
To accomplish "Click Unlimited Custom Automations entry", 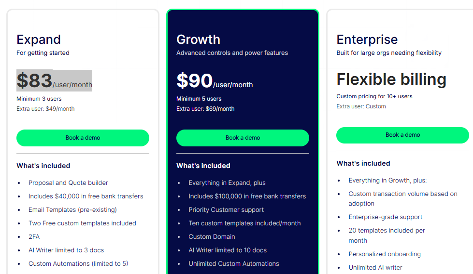I will coord(234,264).
